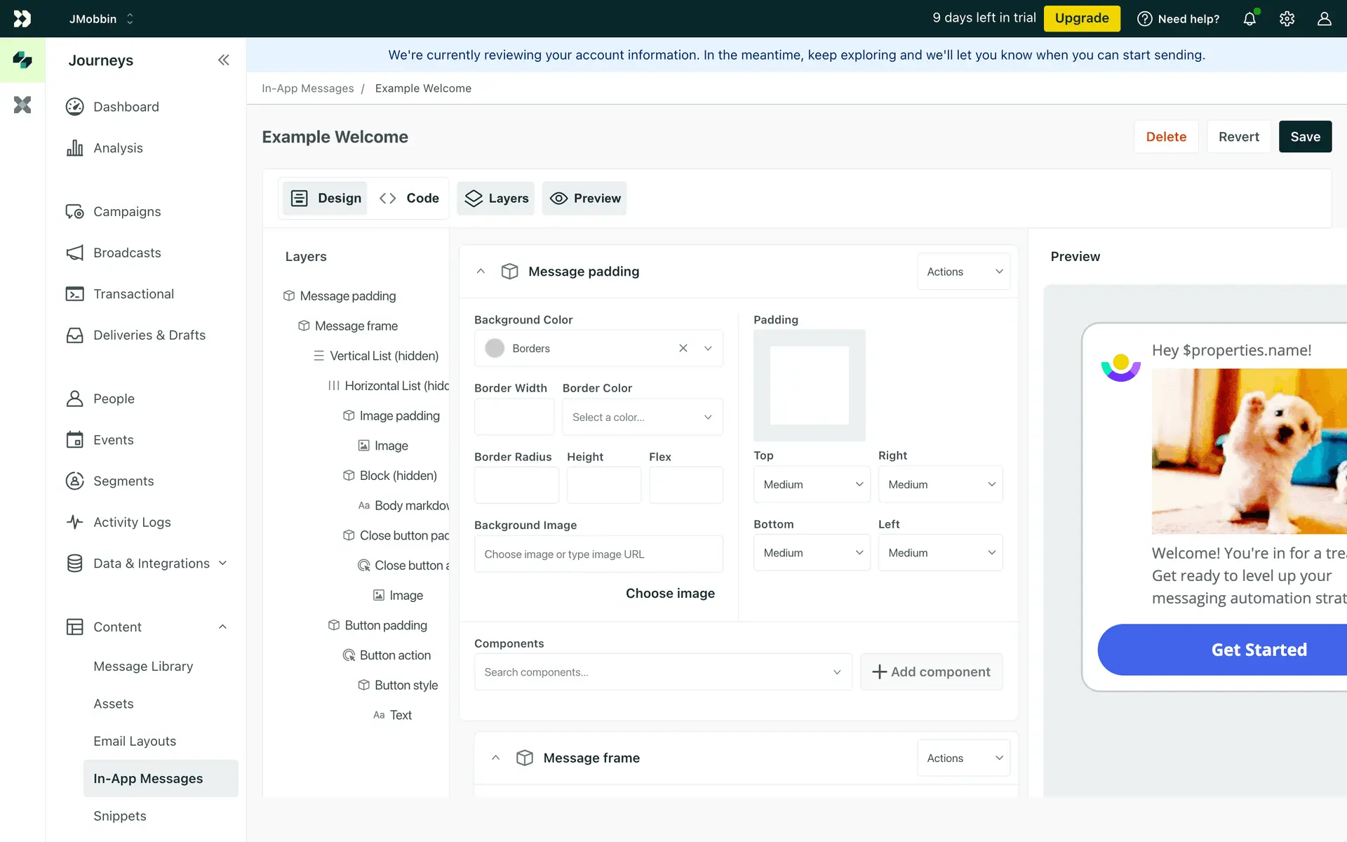Switch to the Design tab
This screenshot has height=842, width=1347.
click(x=326, y=199)
